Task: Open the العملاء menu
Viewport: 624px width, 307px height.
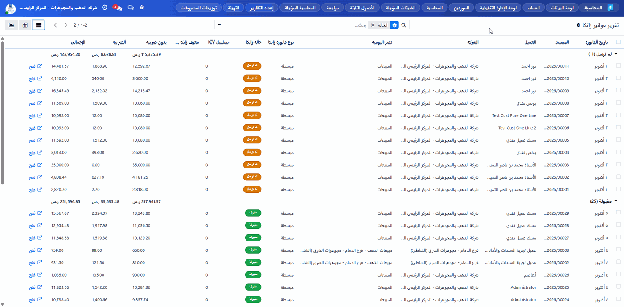Action: (533, 8)
